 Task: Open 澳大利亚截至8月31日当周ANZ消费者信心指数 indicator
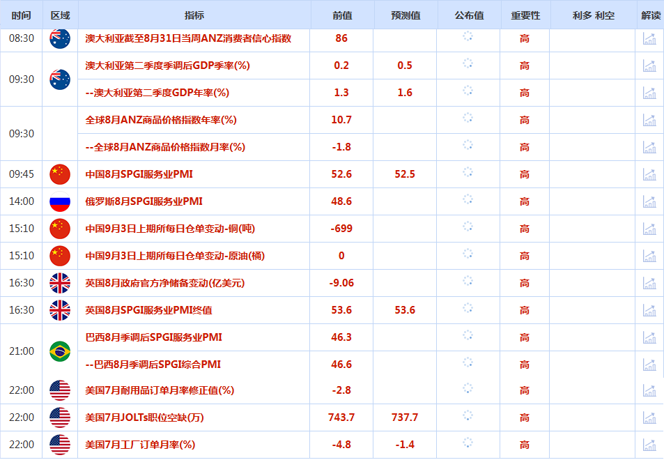click(188, 38)
